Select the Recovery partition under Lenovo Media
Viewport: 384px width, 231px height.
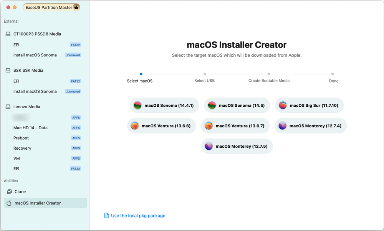click(x=22, y=148)
